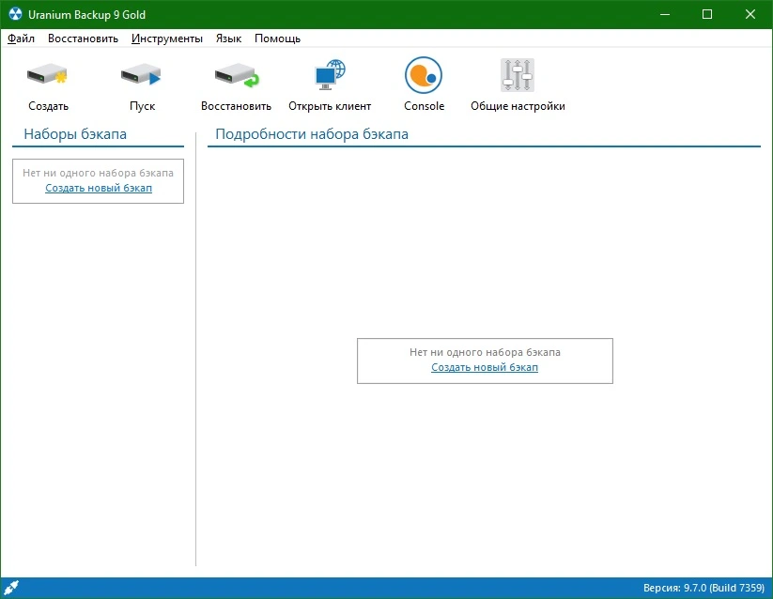Open the Console orange circle icon
Screen dimensions: 773x599
[x=424, y=75]
